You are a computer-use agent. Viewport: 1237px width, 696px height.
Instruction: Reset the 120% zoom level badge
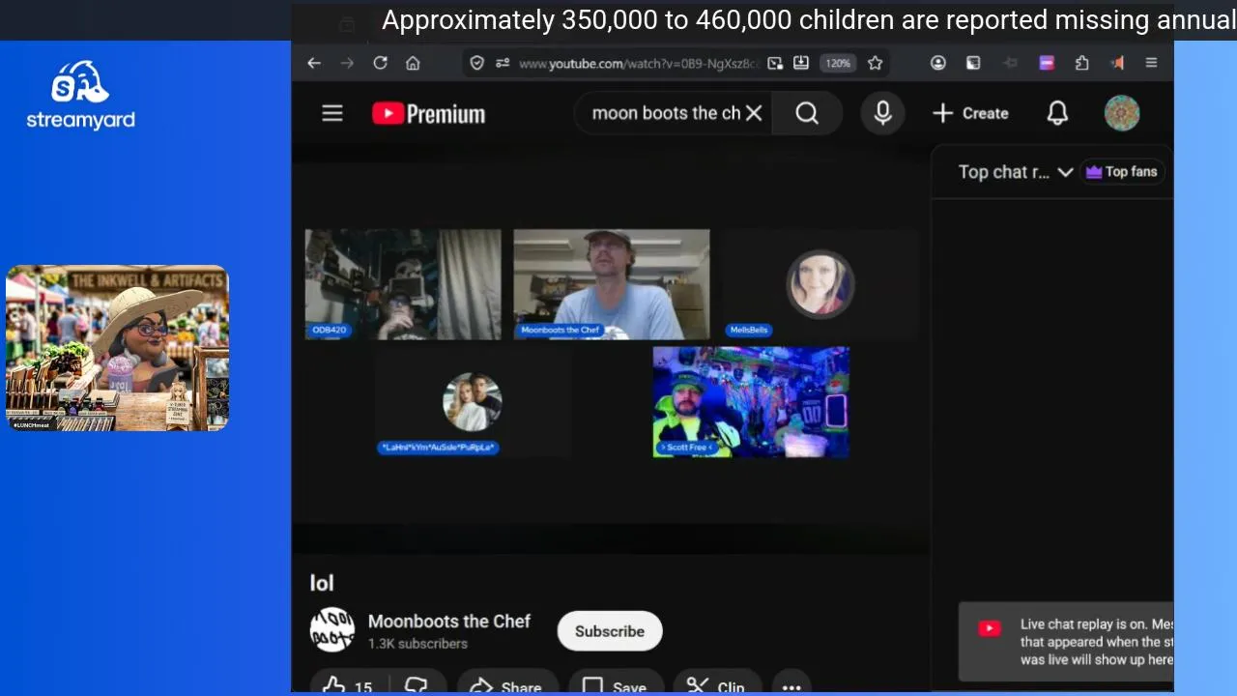tap(838, 63)
